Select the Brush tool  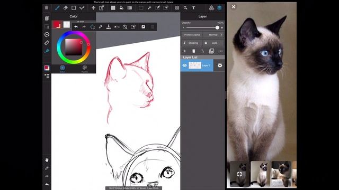pyautogui.click(x=57, y=8)
